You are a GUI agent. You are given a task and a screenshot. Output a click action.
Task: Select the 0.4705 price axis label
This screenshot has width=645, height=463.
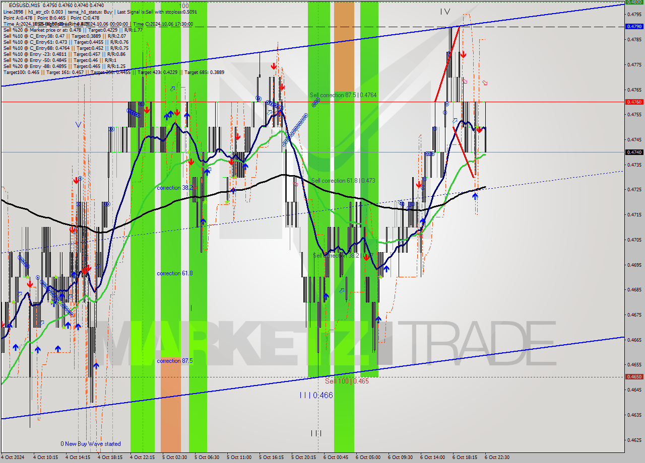(634, 240)
